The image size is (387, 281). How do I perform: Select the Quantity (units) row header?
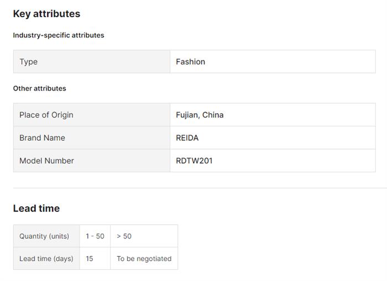(44, 236)
